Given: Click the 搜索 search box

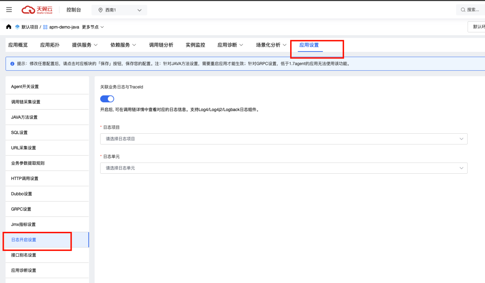Looking at the screenshot, I should [470, 10].
